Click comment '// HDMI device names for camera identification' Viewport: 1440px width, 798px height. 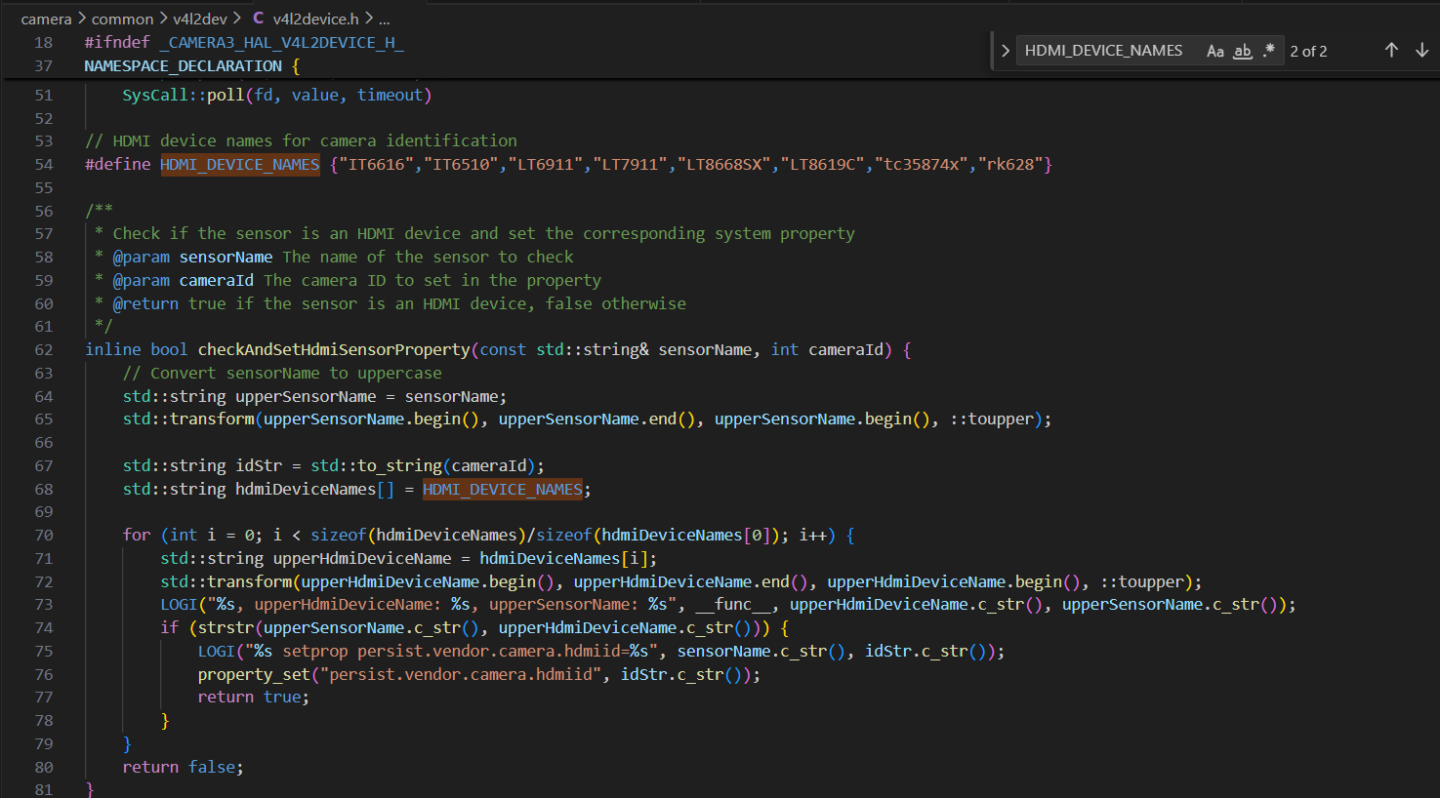click(x=301, y=140)
